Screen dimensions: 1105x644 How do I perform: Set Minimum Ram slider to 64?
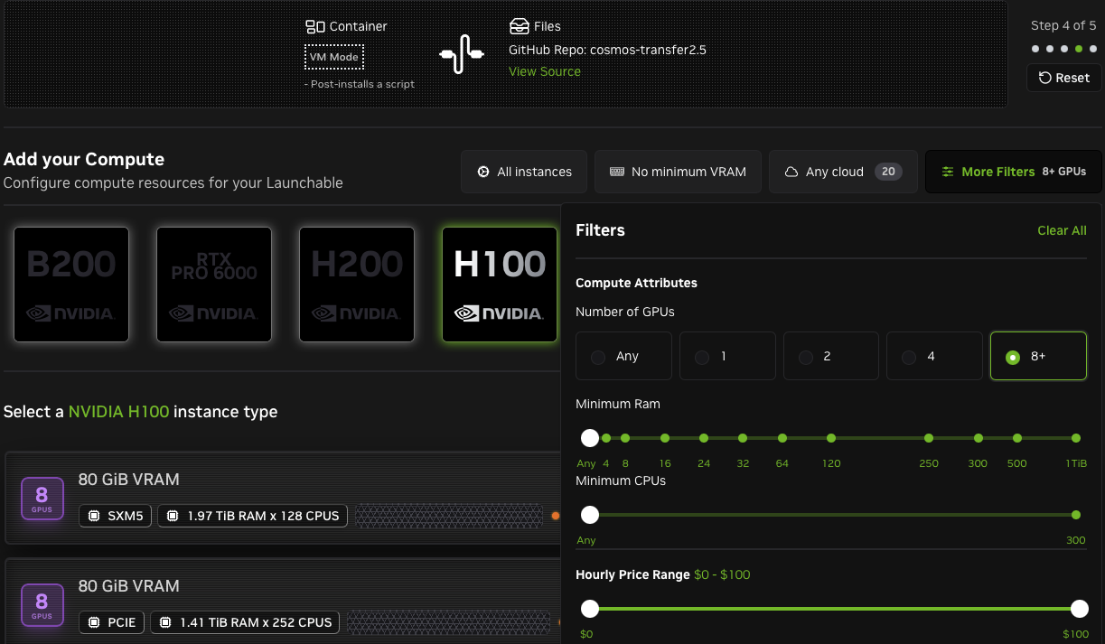[x=782, y=438]
